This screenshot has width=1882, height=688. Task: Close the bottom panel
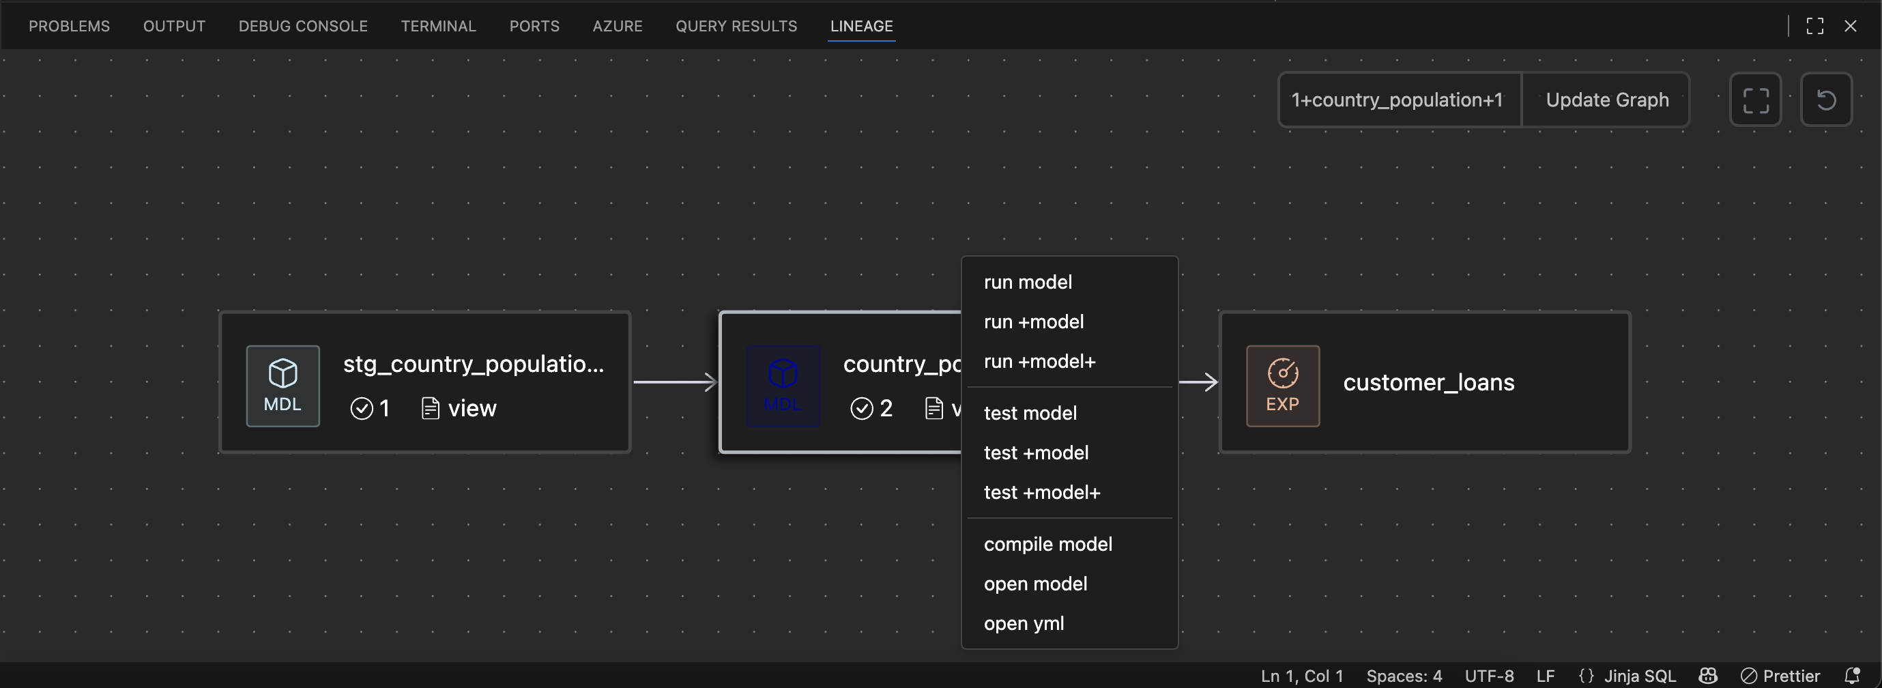coord(1851,27)
